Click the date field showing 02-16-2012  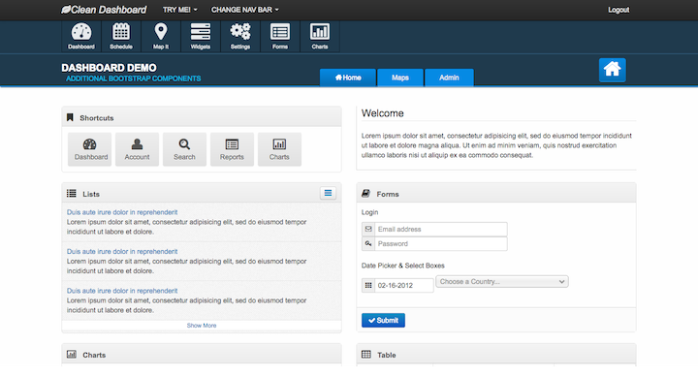coord(404,285)
